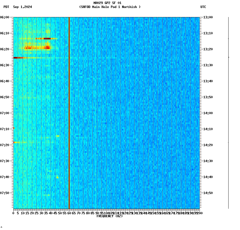Click the yellow spot near 07:14

tap(58, 136)
